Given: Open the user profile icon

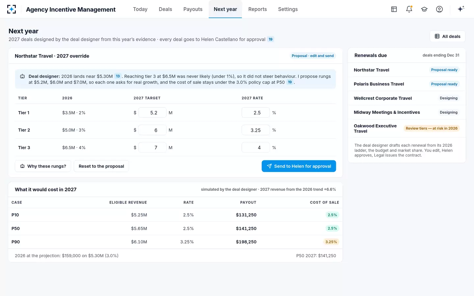Looking at the screenshot, I should (x=439, y=9).
